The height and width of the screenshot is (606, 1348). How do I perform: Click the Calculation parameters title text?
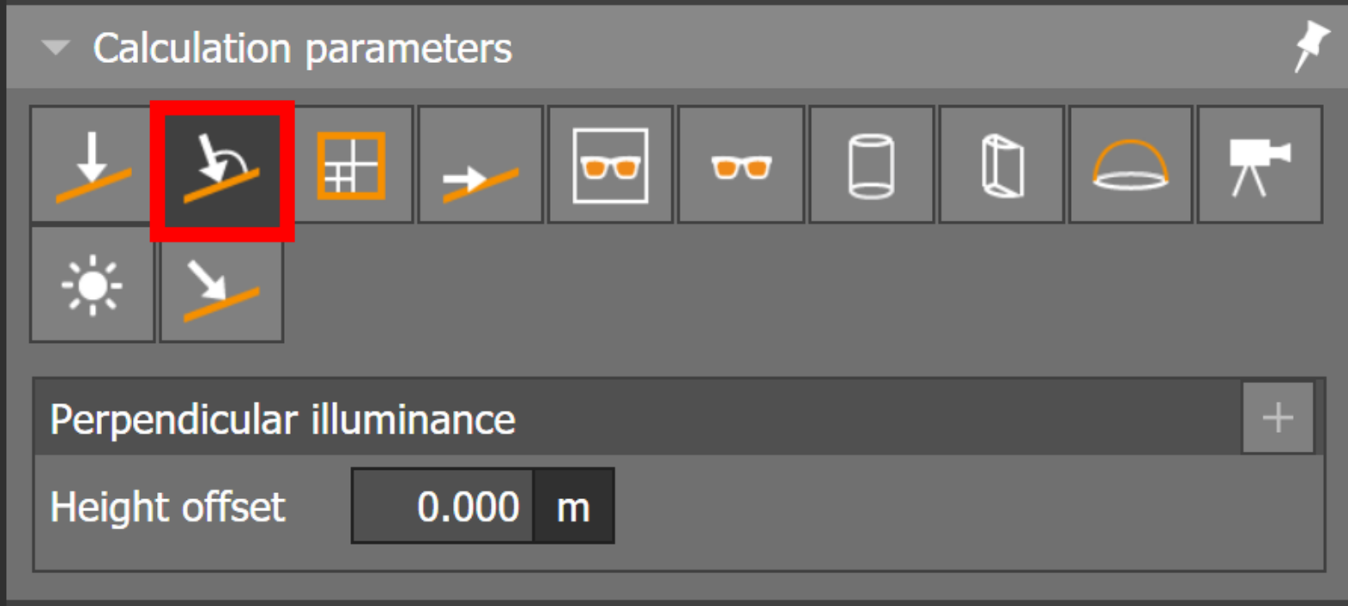302,48
